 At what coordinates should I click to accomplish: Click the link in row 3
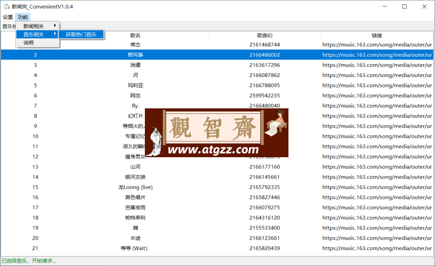click(x=377, y=65)
